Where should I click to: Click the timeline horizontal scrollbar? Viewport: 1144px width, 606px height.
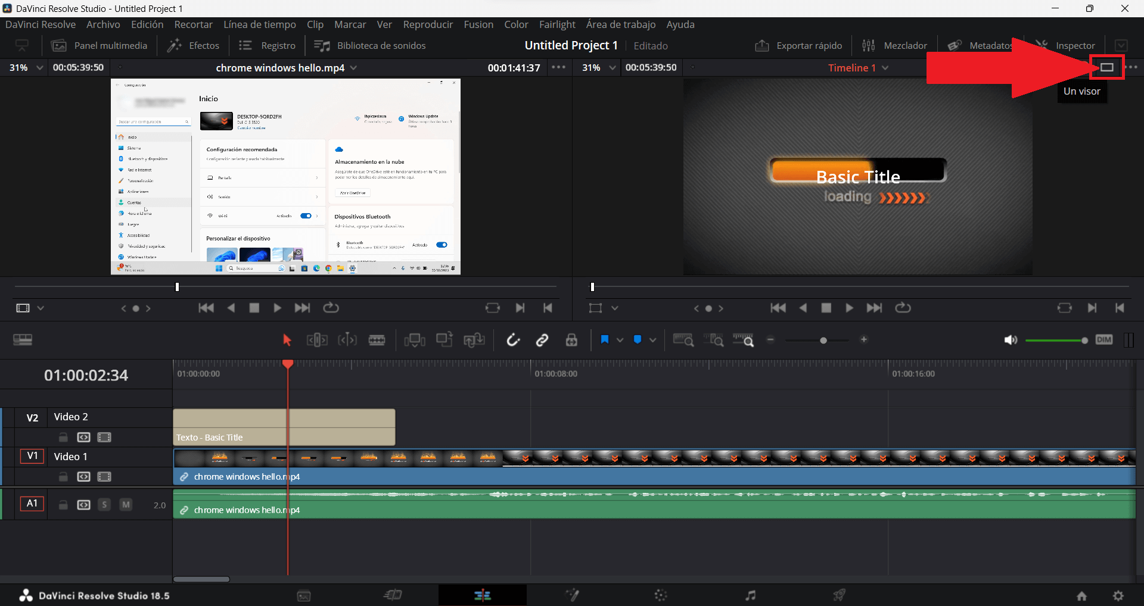201,579
